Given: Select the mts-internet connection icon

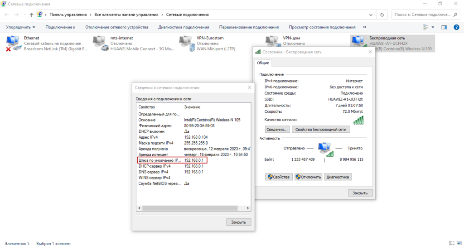Looking at the screenshot, I should pyautogui.click(x=100, y=43).
